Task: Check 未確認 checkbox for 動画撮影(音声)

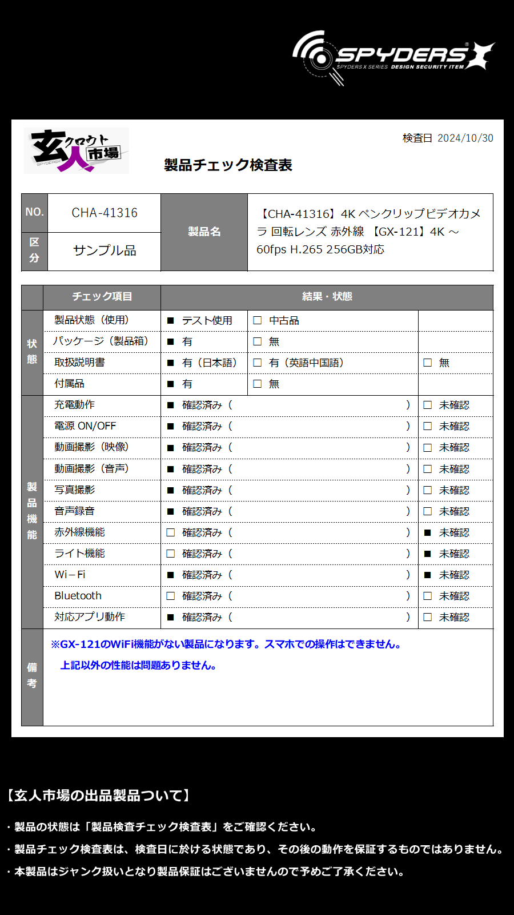Action: [x=428, y=469]
